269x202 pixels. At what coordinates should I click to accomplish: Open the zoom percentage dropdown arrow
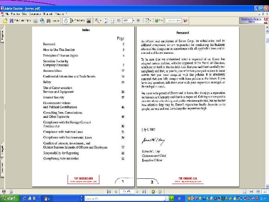click(133, 21)
